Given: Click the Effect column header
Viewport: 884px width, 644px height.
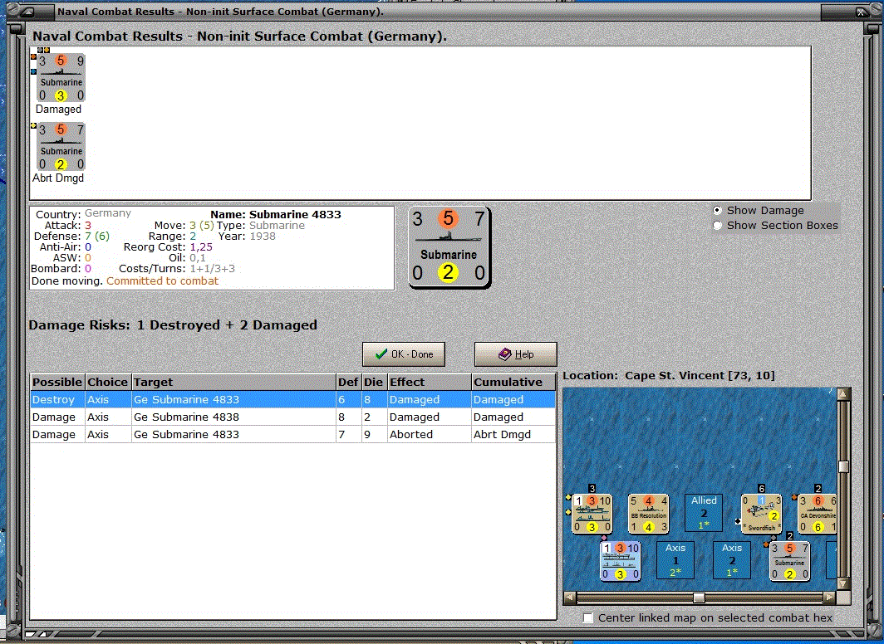Looking at the screenshot, I should click(429, 382).
